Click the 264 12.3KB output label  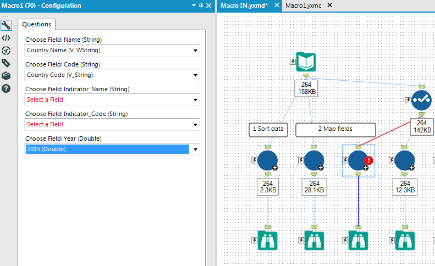(x=405, y=187)
